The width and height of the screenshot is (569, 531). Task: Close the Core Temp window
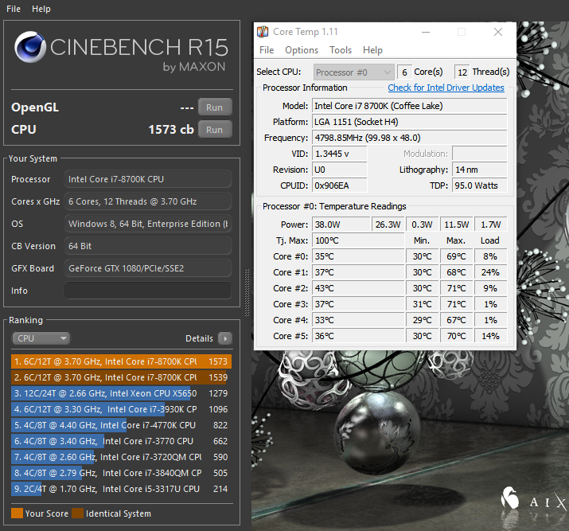tap(498, 32)
